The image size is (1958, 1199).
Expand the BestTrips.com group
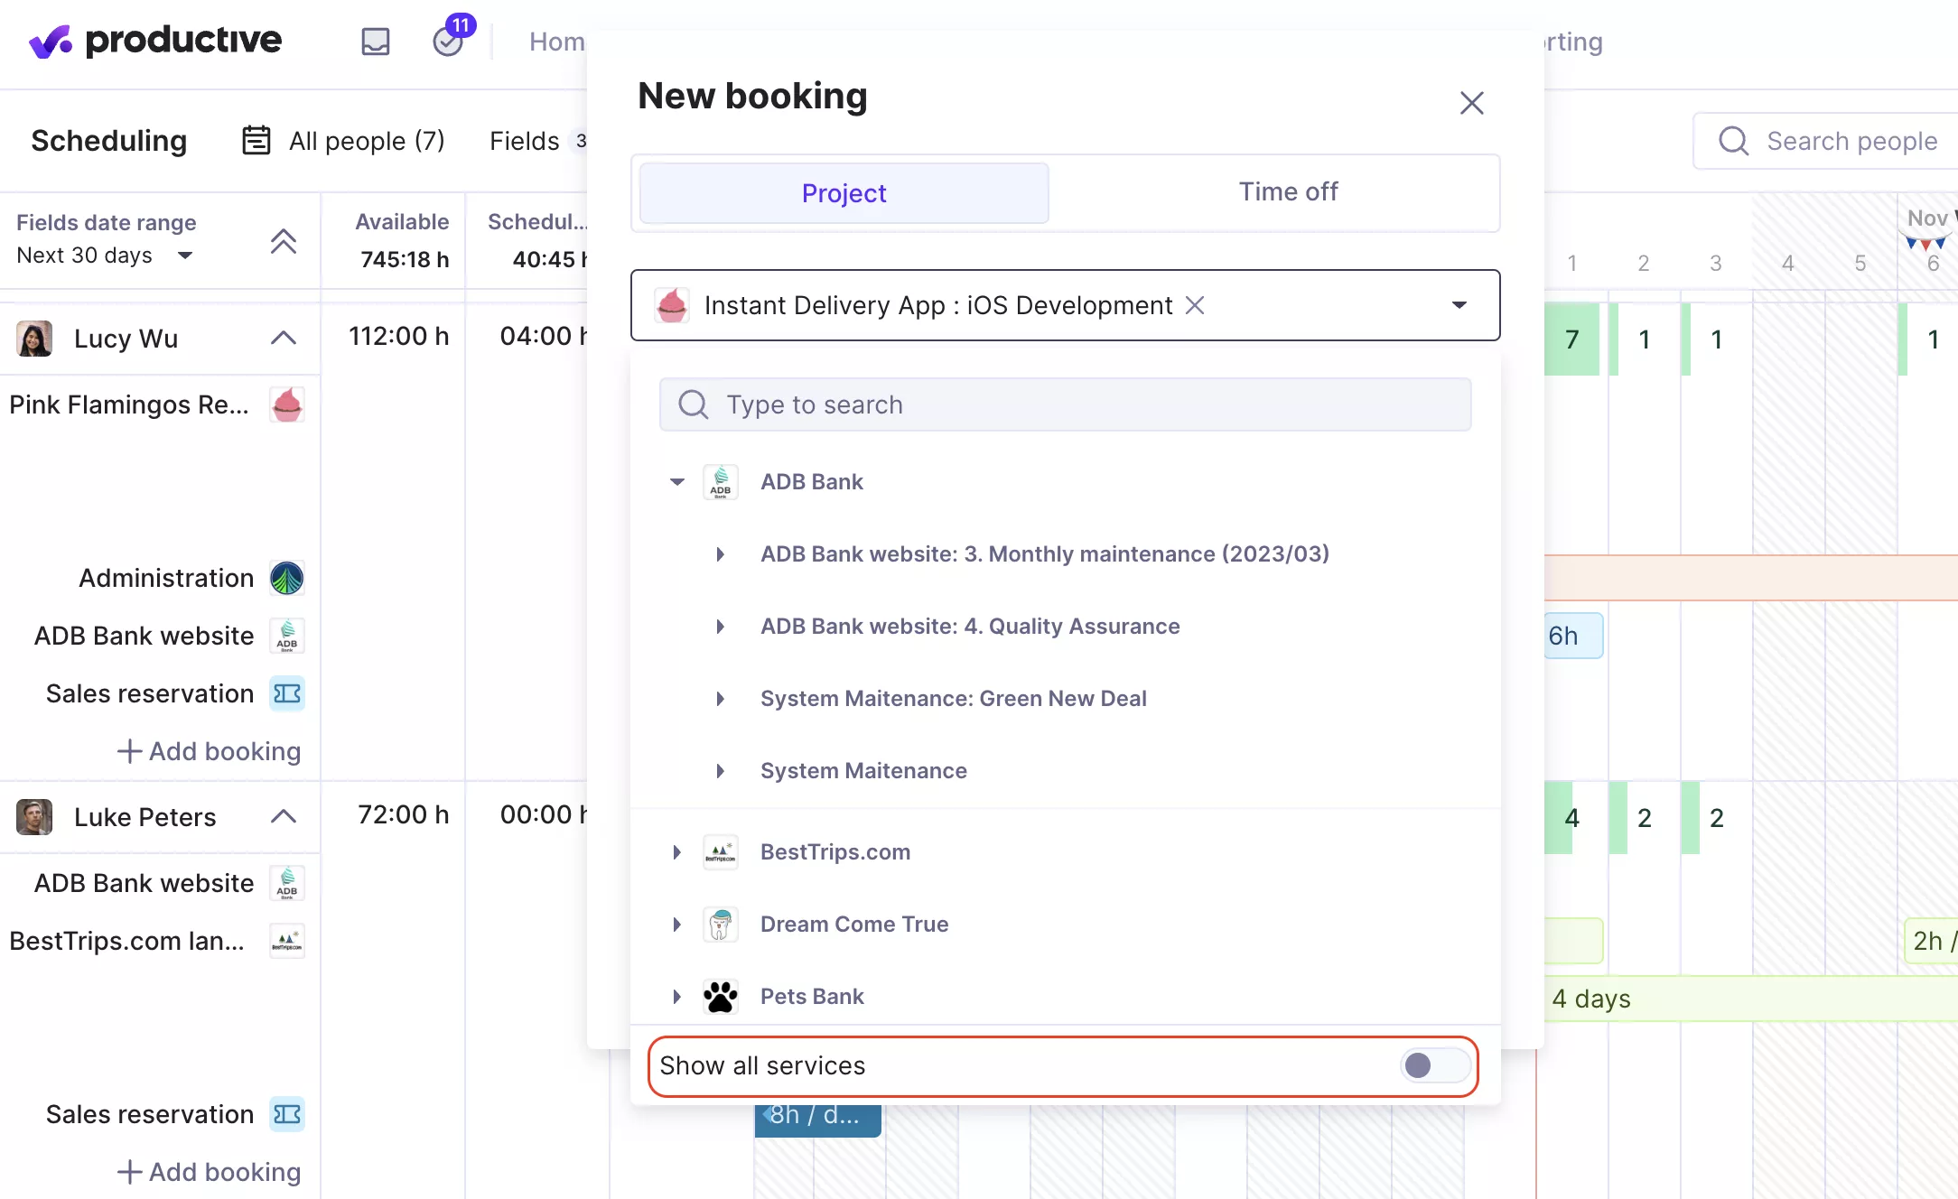pyautogui.click(x=676, y=852)
